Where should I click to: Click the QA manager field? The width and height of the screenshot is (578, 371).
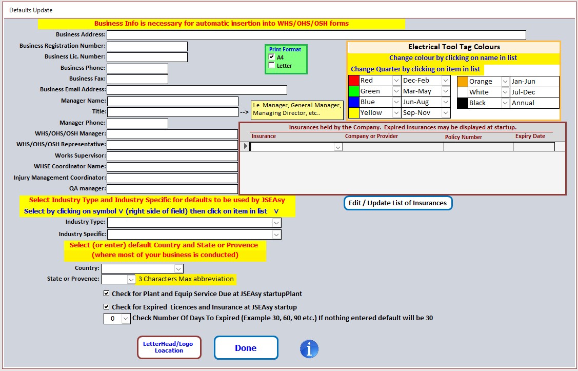172,189
